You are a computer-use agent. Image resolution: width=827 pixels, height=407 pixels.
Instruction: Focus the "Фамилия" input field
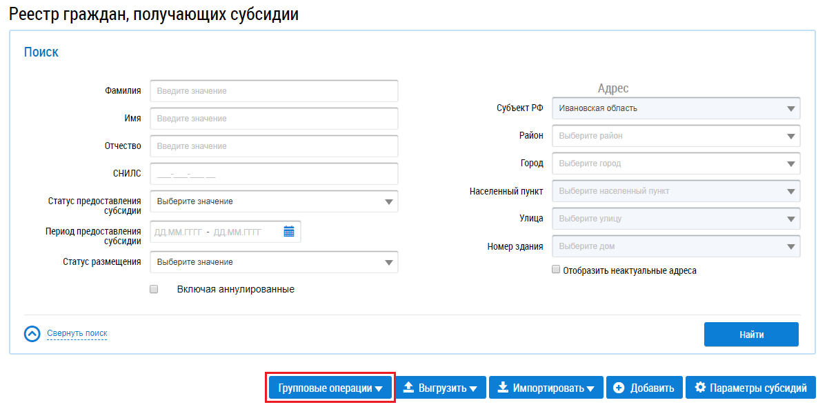tap(274, 91)
